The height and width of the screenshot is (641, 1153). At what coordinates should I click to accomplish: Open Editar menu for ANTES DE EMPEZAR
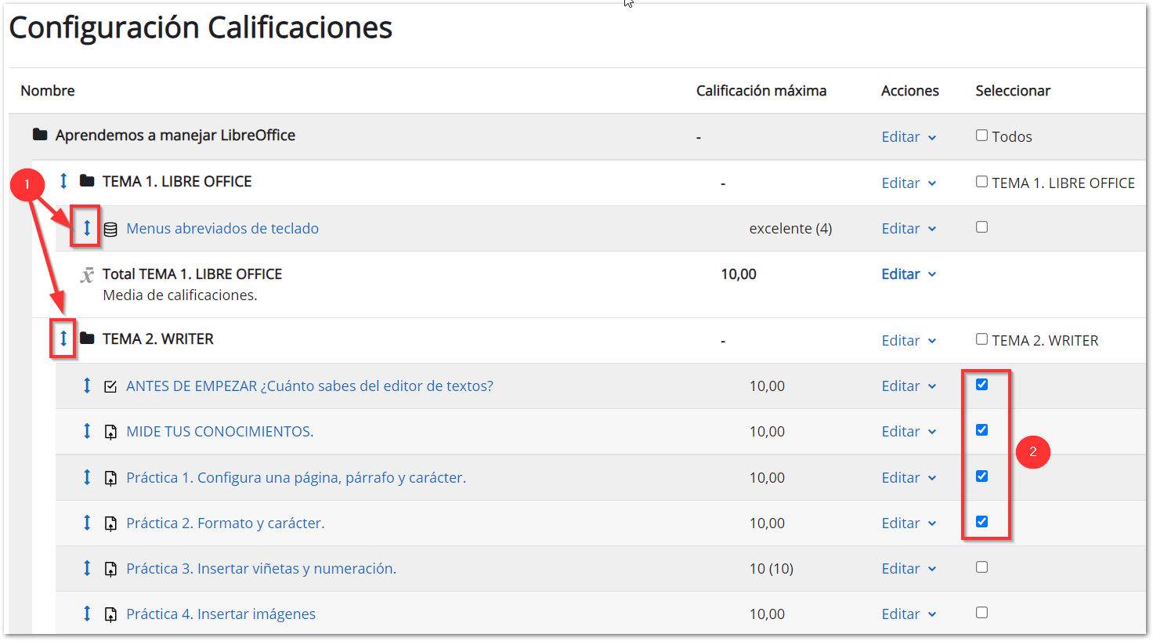pyautogui.click(x=909, y=386)
